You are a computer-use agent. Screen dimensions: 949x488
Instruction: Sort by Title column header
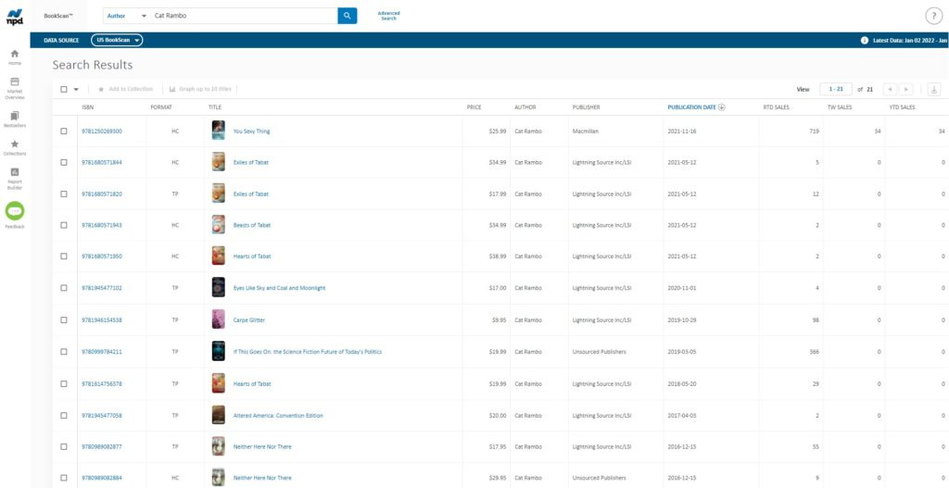(x=215, y=107)
